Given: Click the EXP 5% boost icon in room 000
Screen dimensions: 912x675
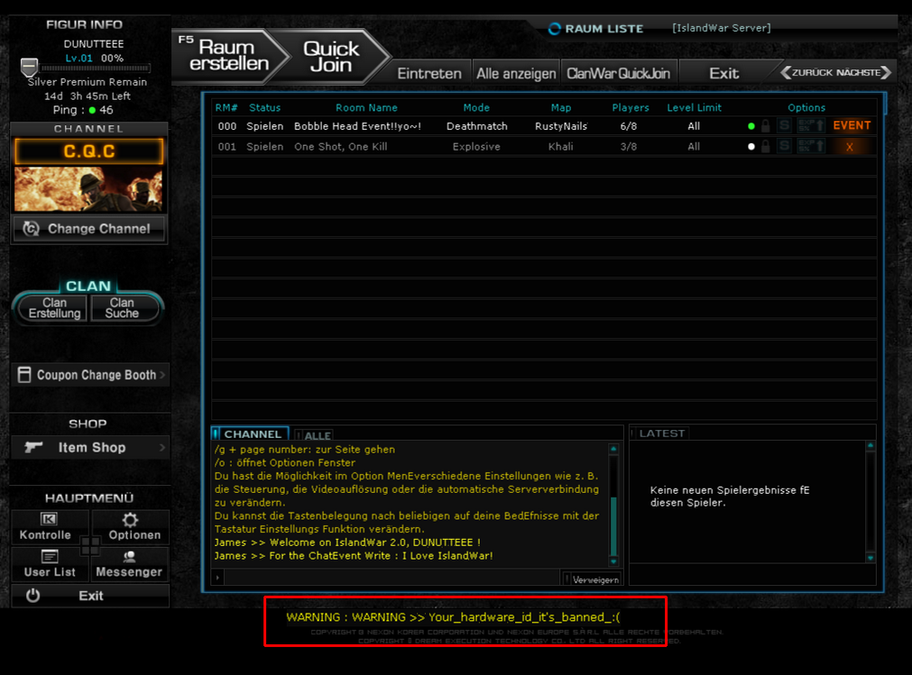Looking at the screenshot, I should (811, 125).
